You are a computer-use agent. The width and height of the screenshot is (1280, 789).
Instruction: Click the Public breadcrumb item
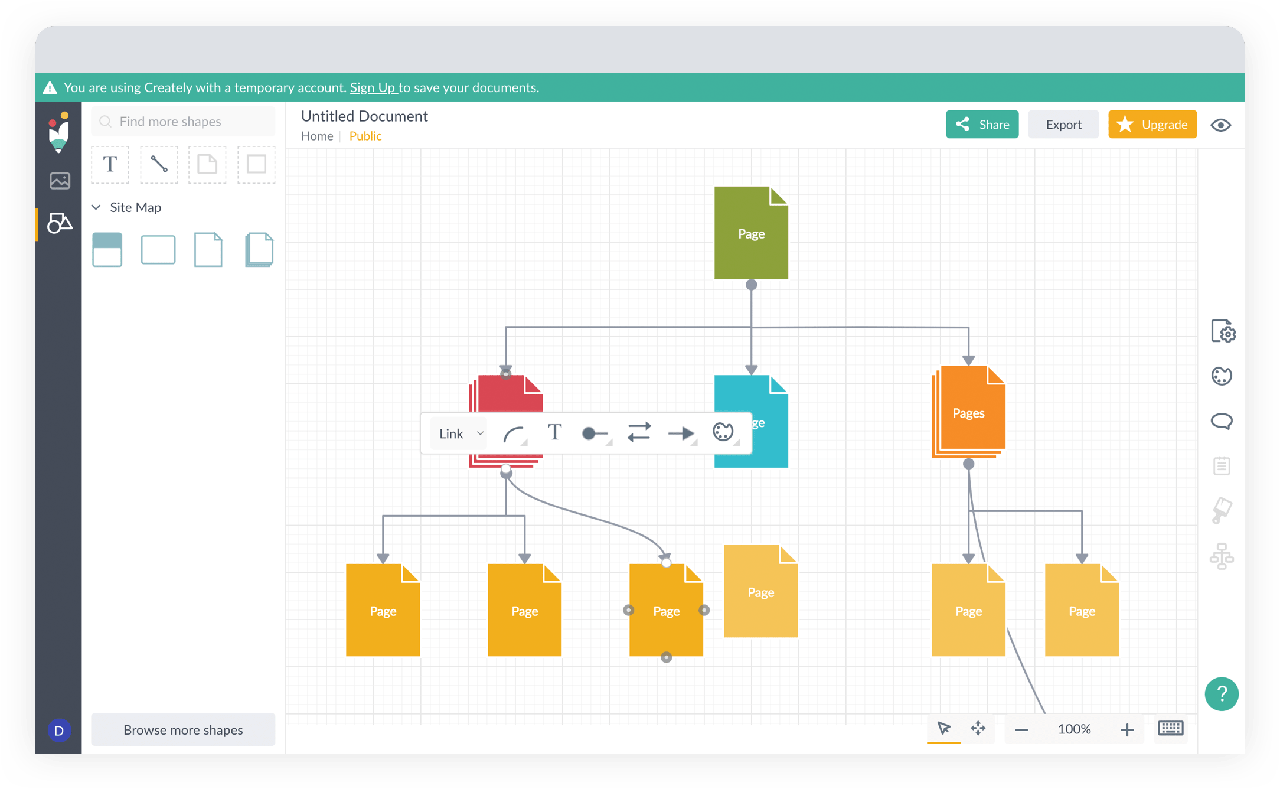click(365, 136)
